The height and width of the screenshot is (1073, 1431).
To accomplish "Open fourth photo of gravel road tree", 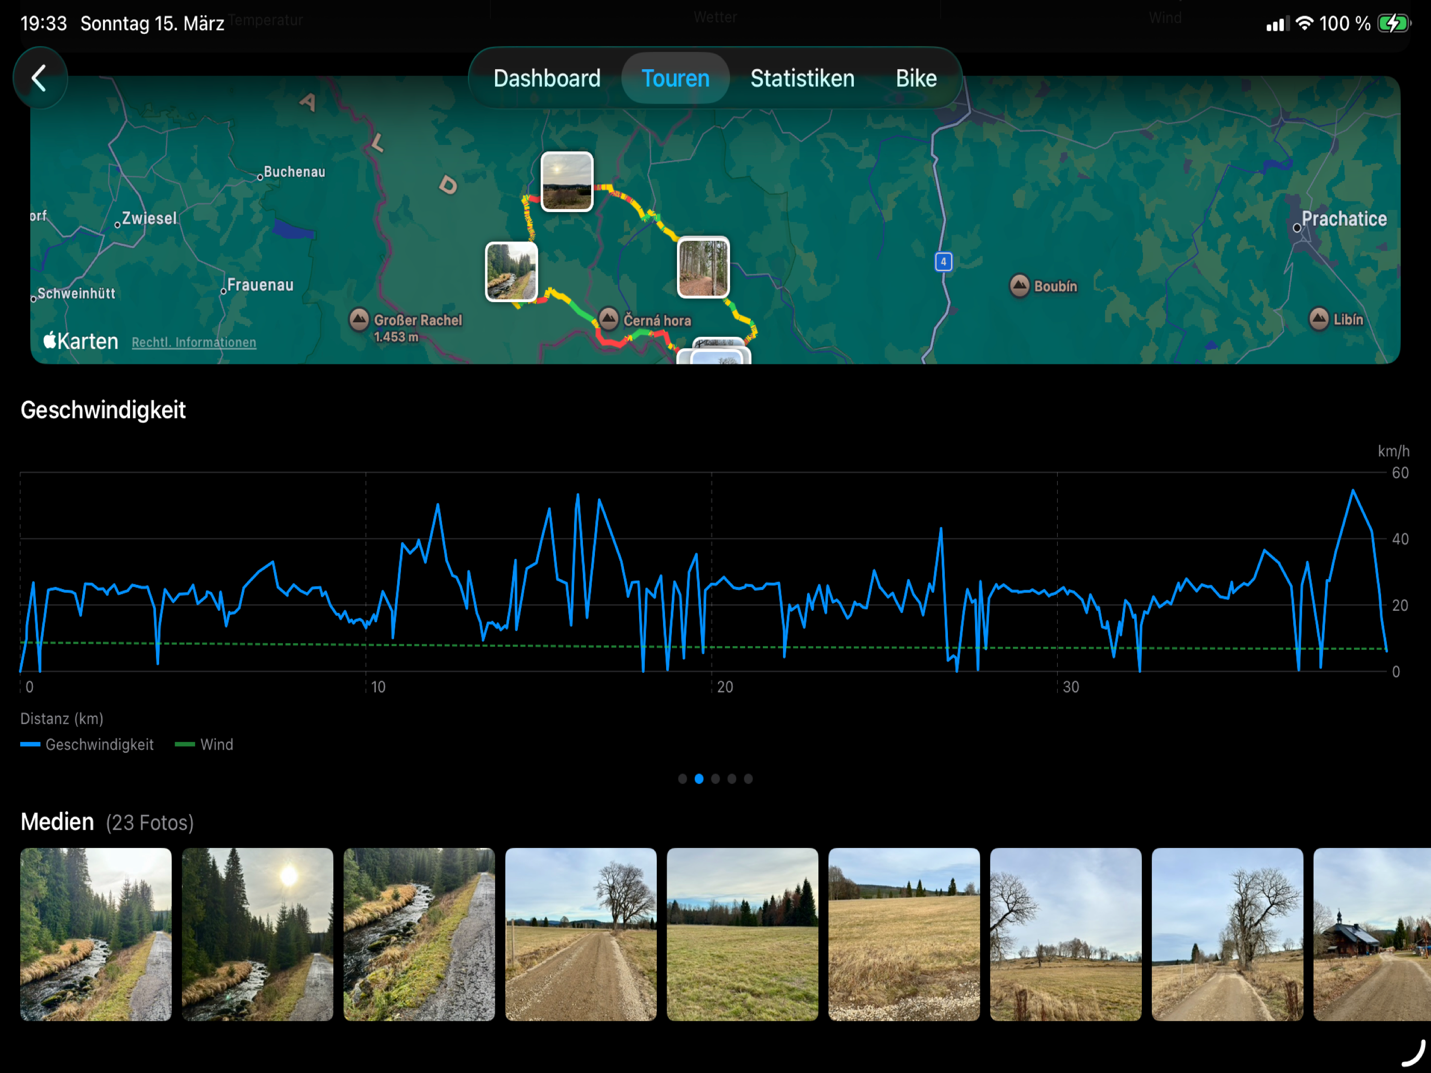I will pyautogui.click(x=581, y=935).
